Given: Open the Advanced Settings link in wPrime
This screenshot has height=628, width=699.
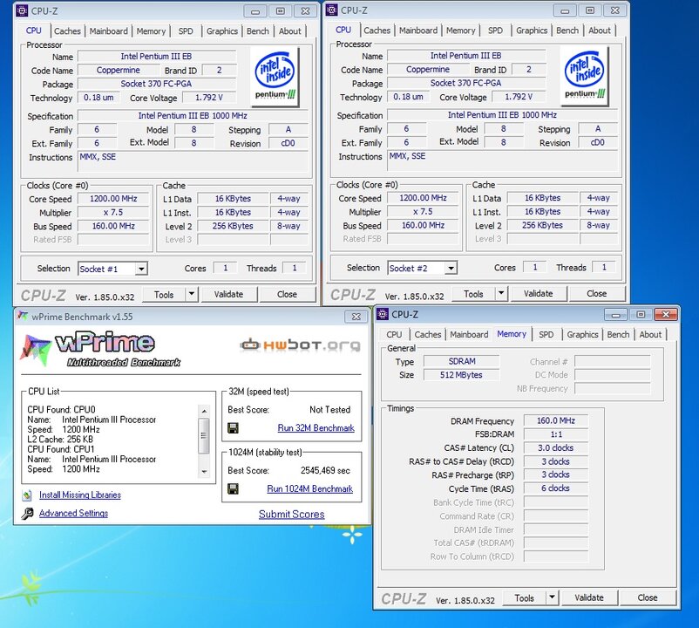Looking at the screenshot, I should [73, 514].
